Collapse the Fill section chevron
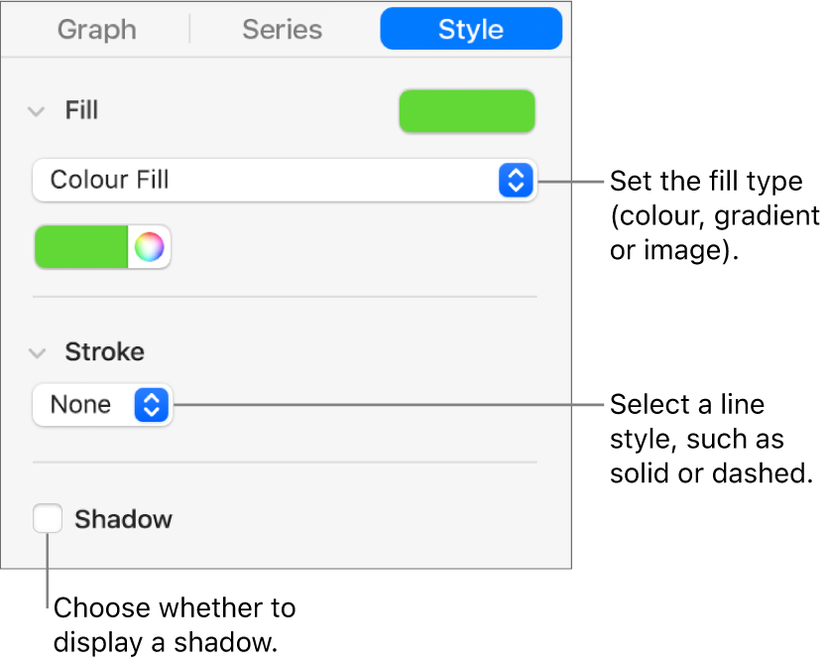Screen dimensions: 829x668 coord(37,110)
